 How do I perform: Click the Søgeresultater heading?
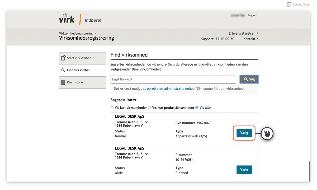tap(124, 100)
